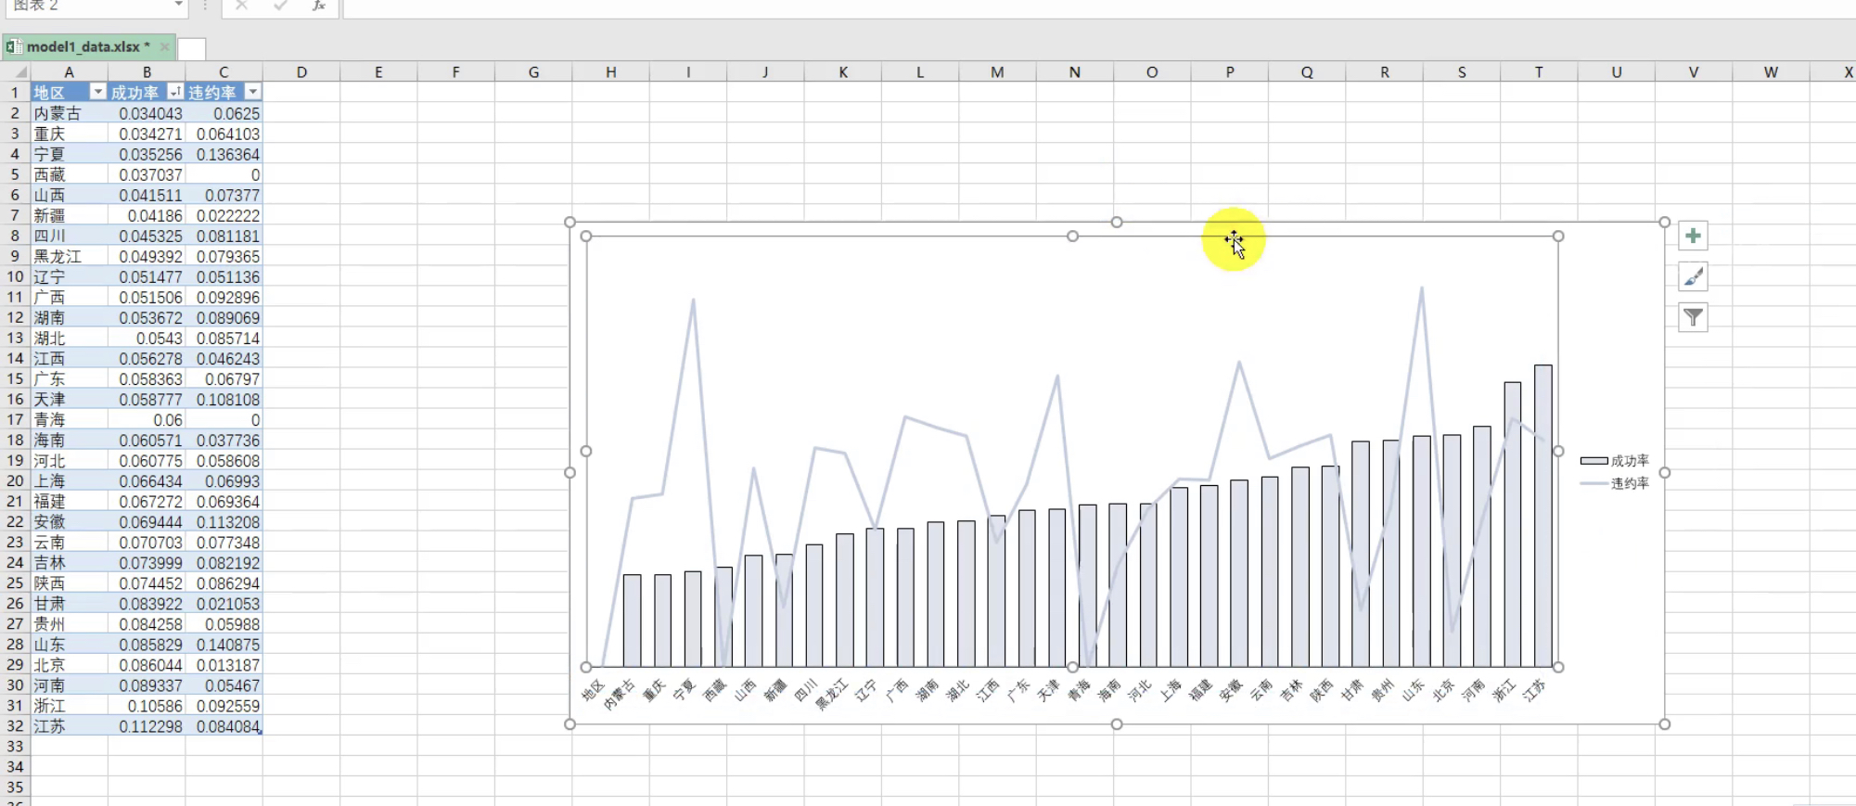This screenshot has height=806, width=1856.
Task: Click the cell with value 0.084084
Action: [x=224, y=725]
